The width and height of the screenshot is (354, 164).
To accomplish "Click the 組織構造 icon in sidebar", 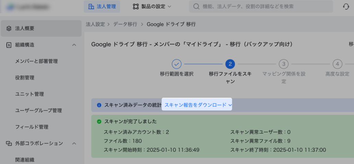I will point(9,45).
